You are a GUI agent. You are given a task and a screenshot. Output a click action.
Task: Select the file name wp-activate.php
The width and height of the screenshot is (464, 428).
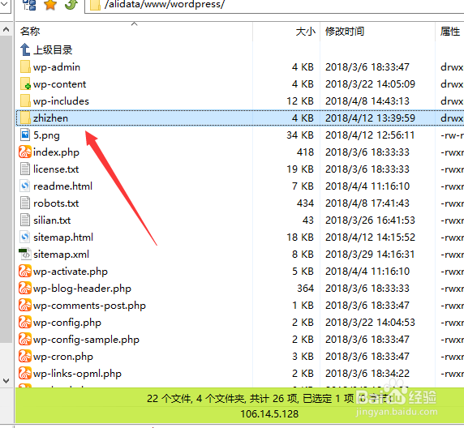pyautogui.click(x=71, y=272)
